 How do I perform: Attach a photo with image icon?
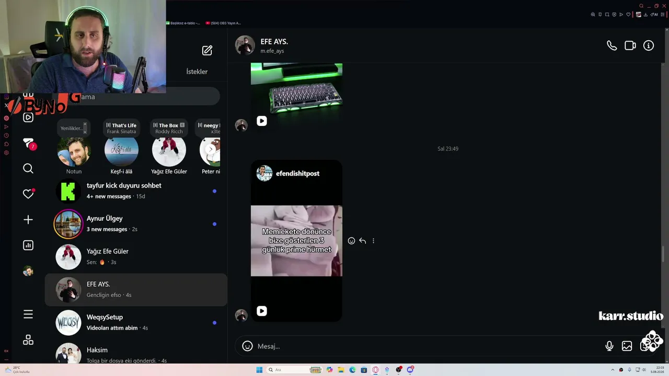(x=627, y=346)
